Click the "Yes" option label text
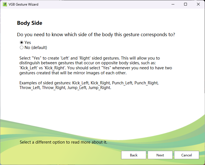 click(28, 43)
